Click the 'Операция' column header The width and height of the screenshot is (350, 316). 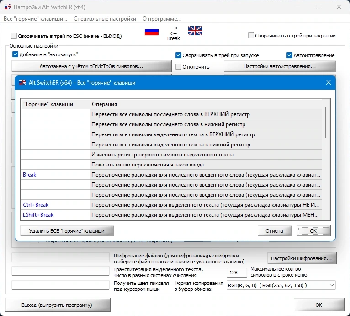[206, 104]
